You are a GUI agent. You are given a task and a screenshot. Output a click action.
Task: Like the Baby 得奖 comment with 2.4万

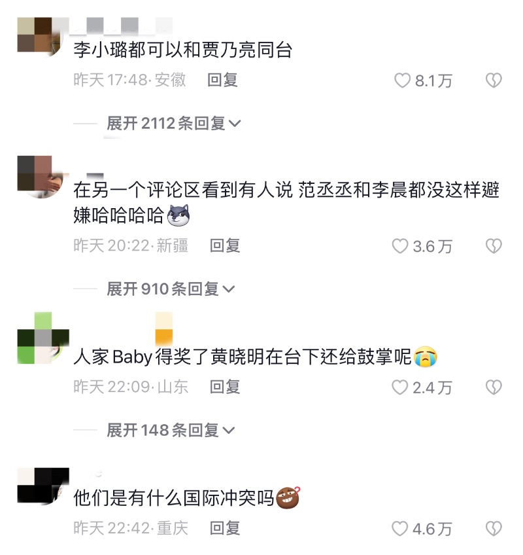click(x=400, y=387)
